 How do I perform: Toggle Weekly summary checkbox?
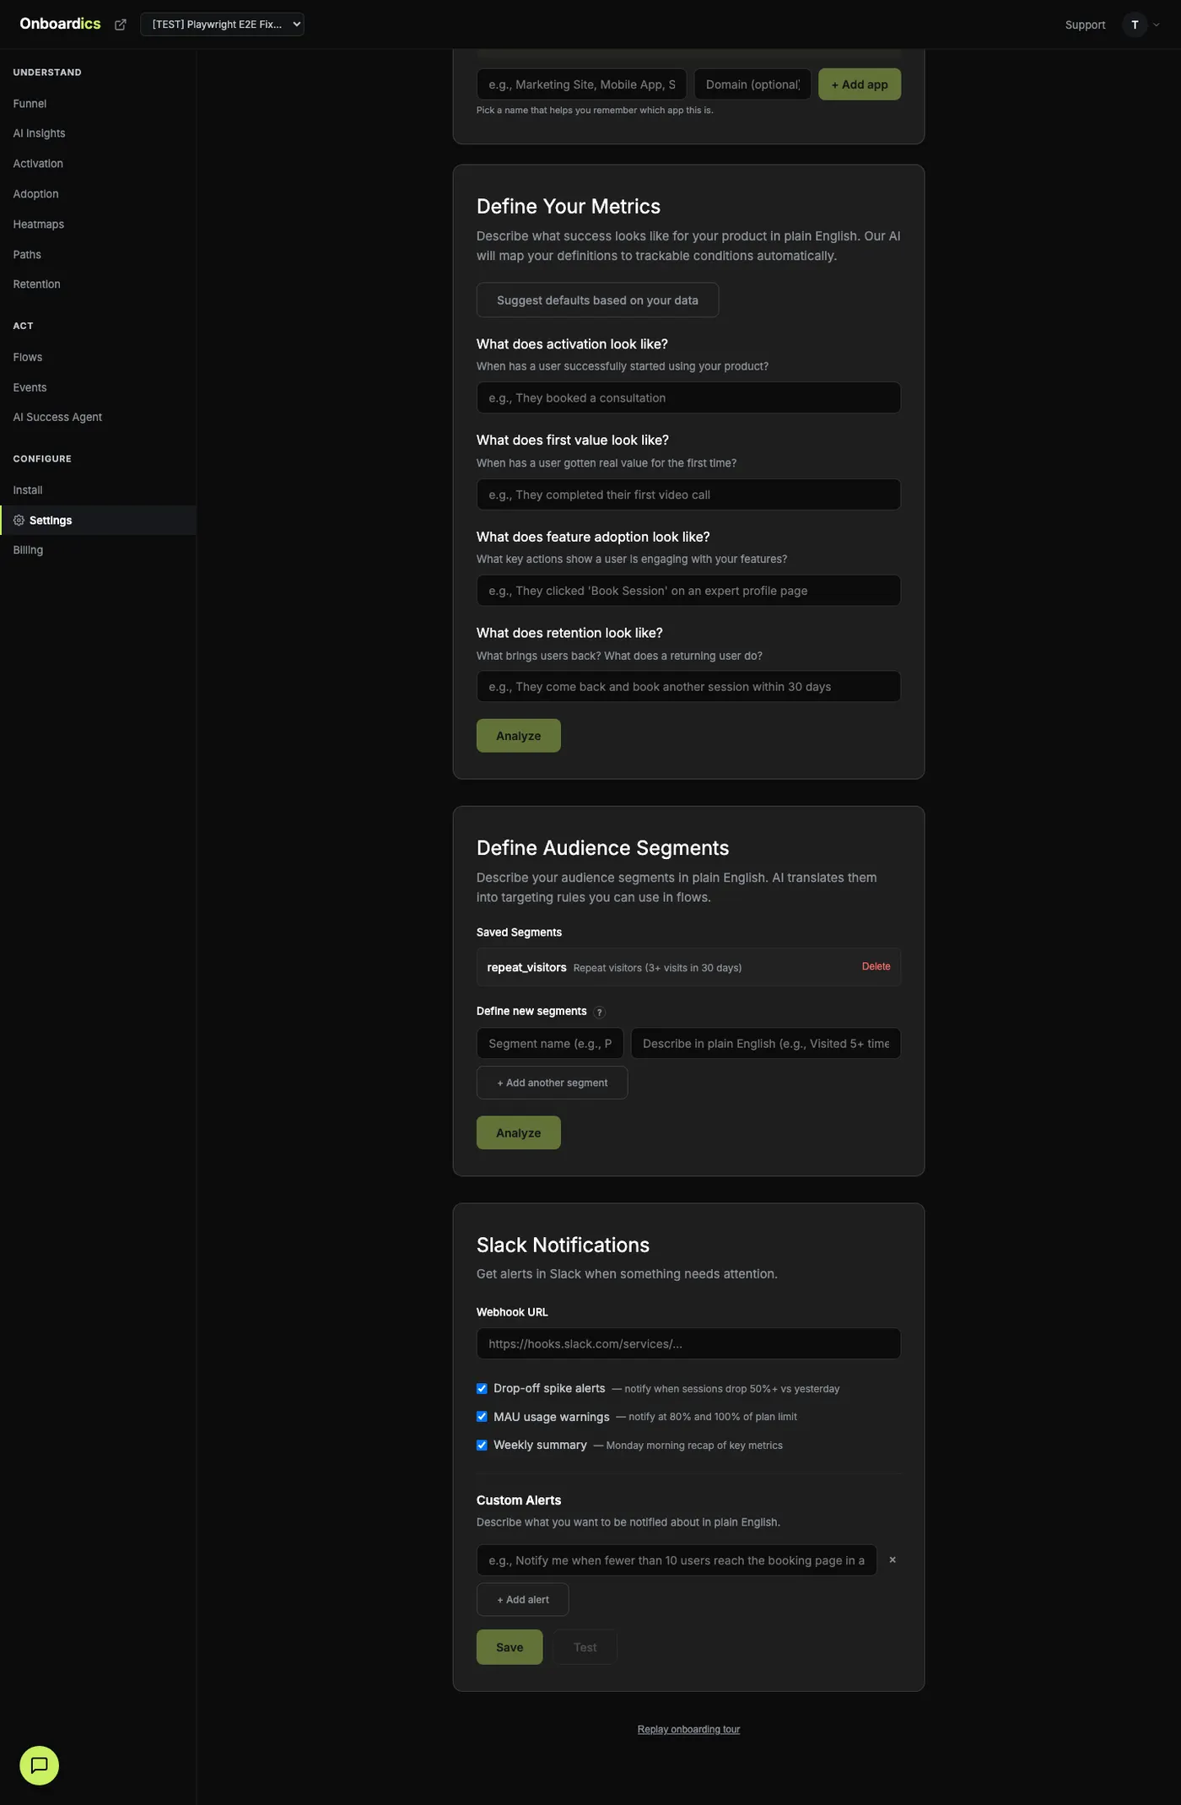click(x=482, y=1446)
